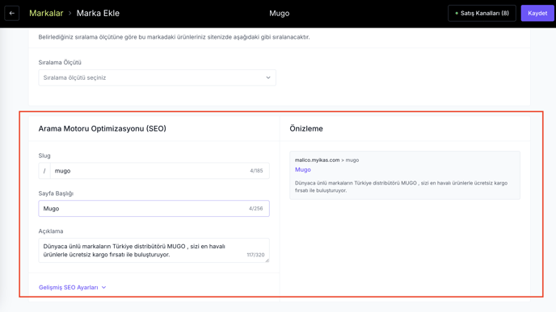The height and width of the screenshot is (312, 556).
Task: Click the Önizleme section heading
Action: coord(306,128)
